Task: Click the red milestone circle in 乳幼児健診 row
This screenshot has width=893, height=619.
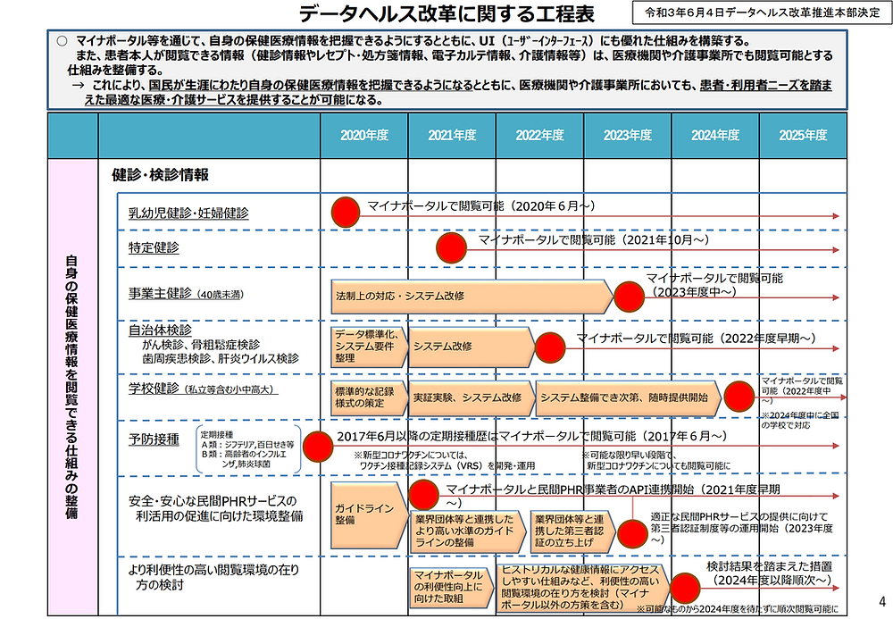Action: click(346, 213)
